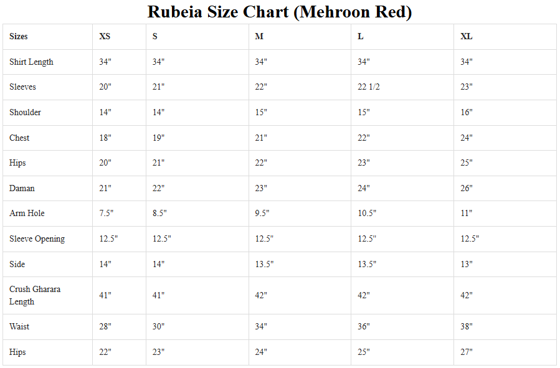Select the Sizes header cell
This screenshot has width=560, height=368.
[19, 37]
